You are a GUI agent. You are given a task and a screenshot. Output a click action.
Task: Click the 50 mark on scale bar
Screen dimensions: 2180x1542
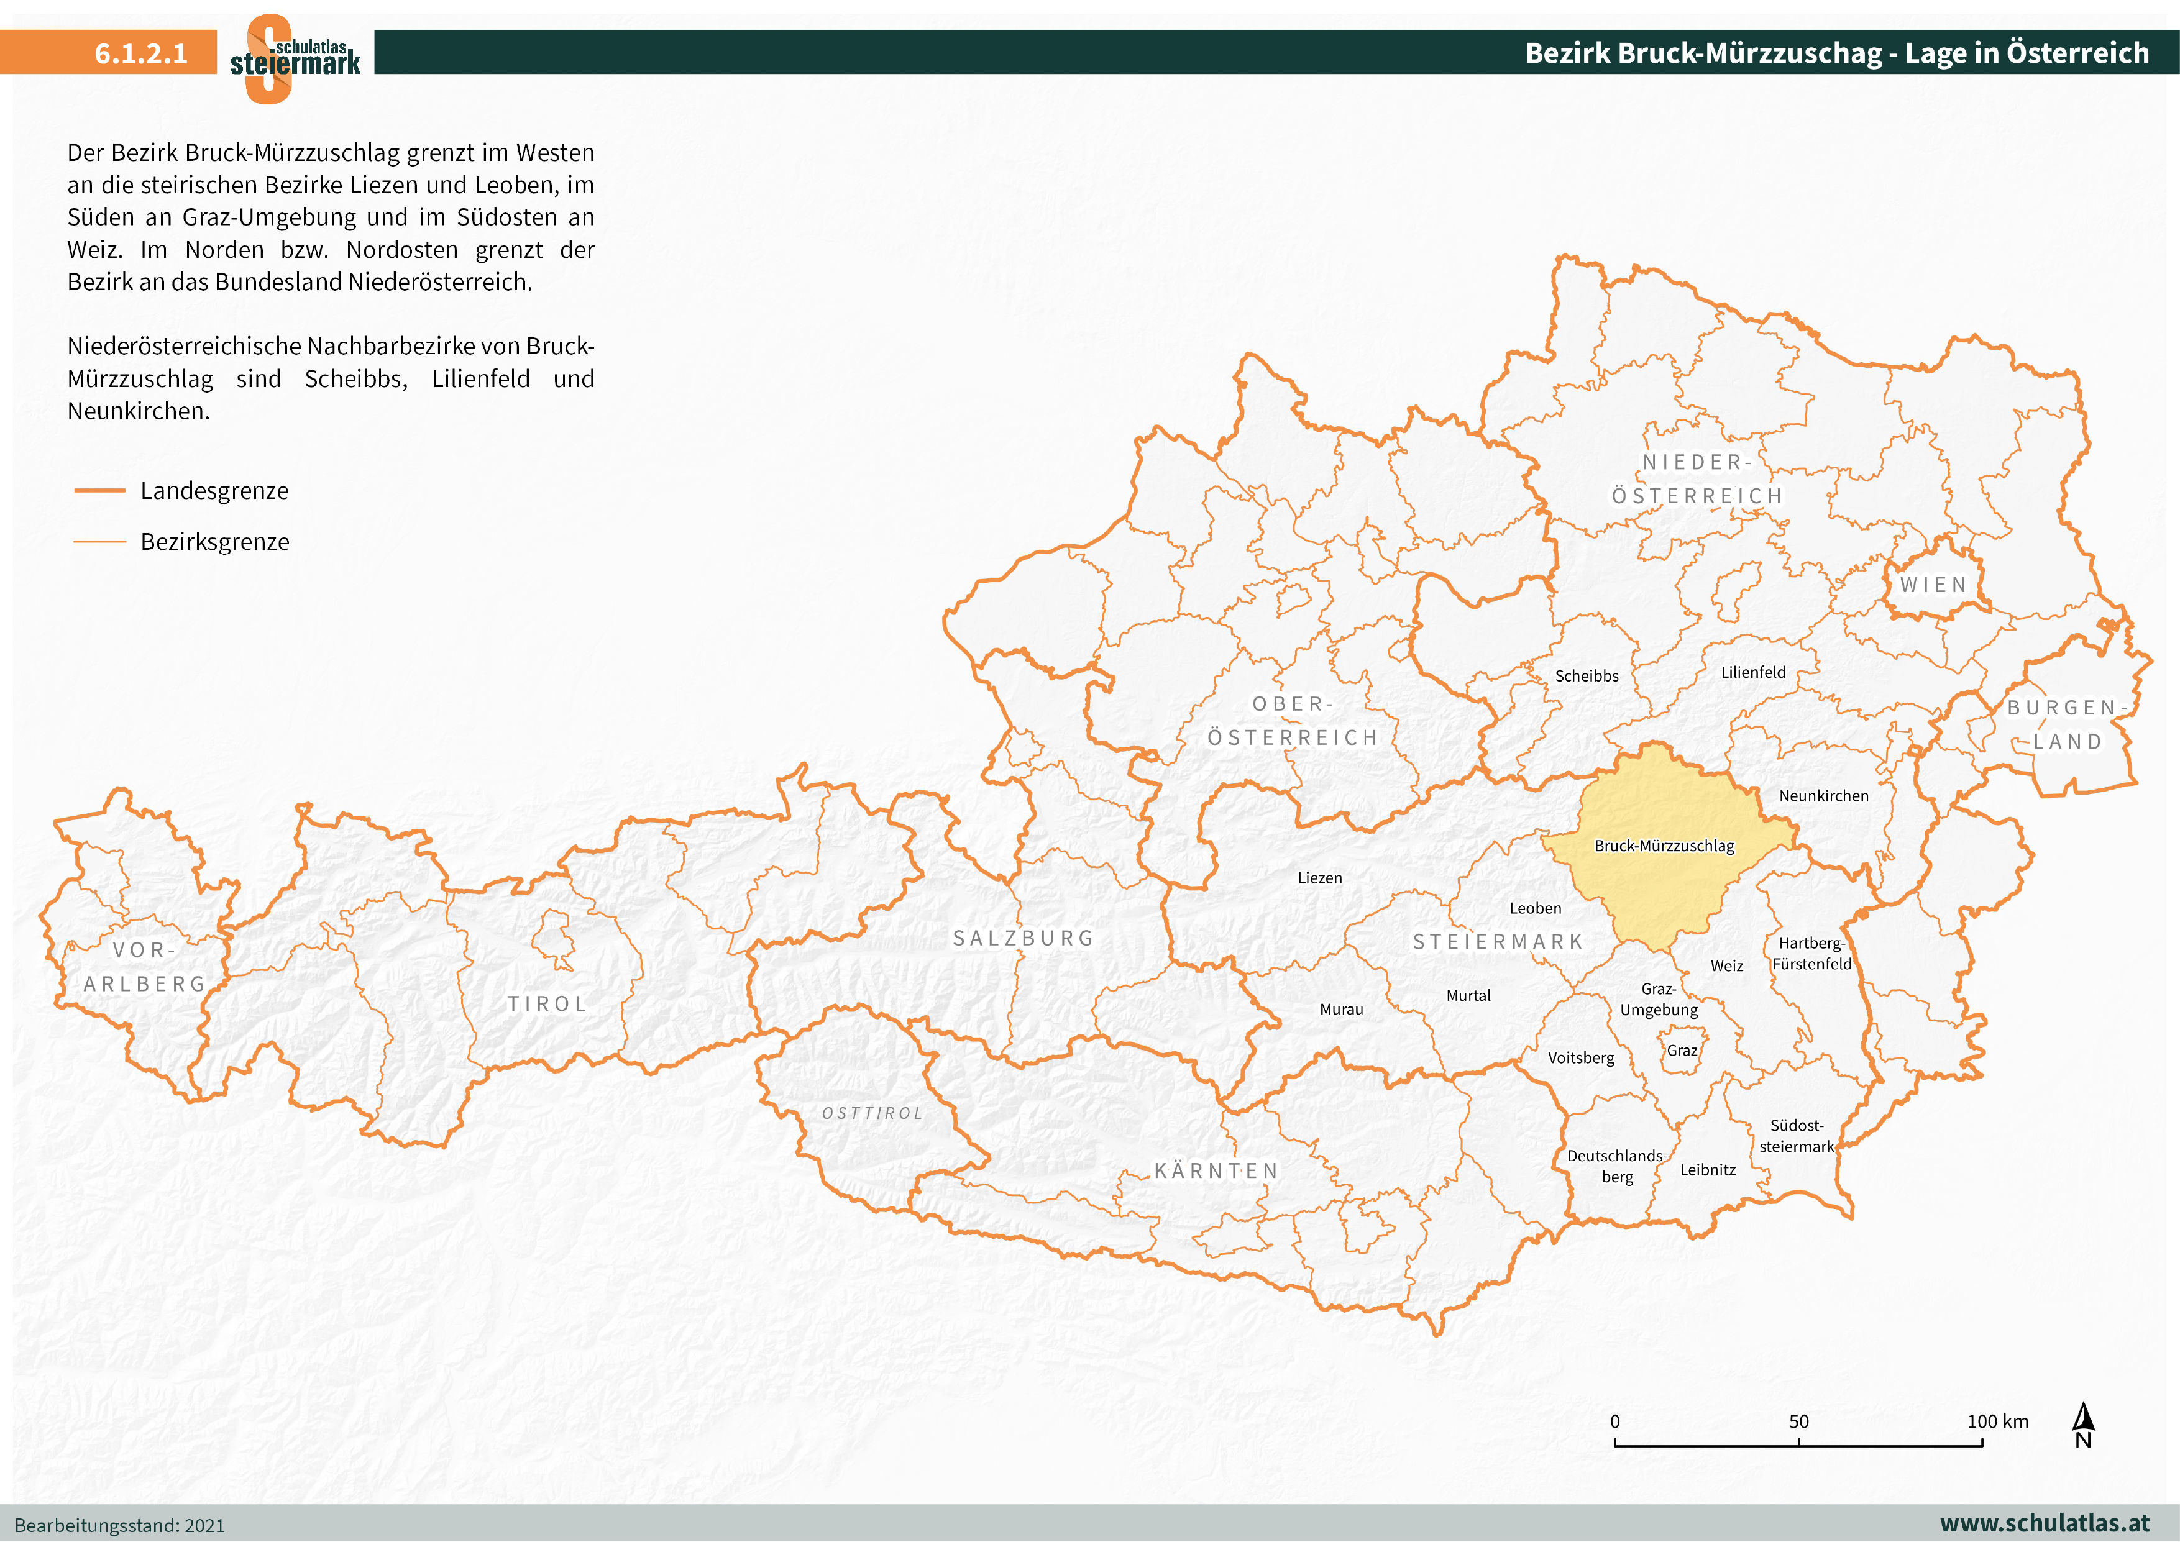tap(1798, 1422)
